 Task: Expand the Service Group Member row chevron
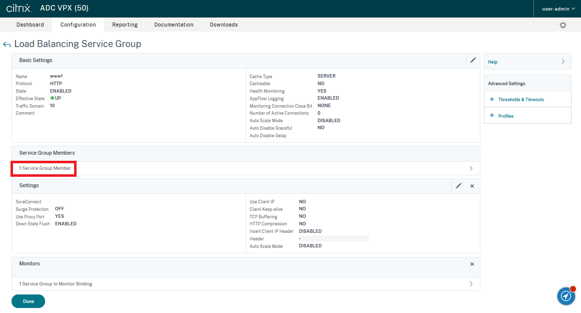tap(471, 168)
